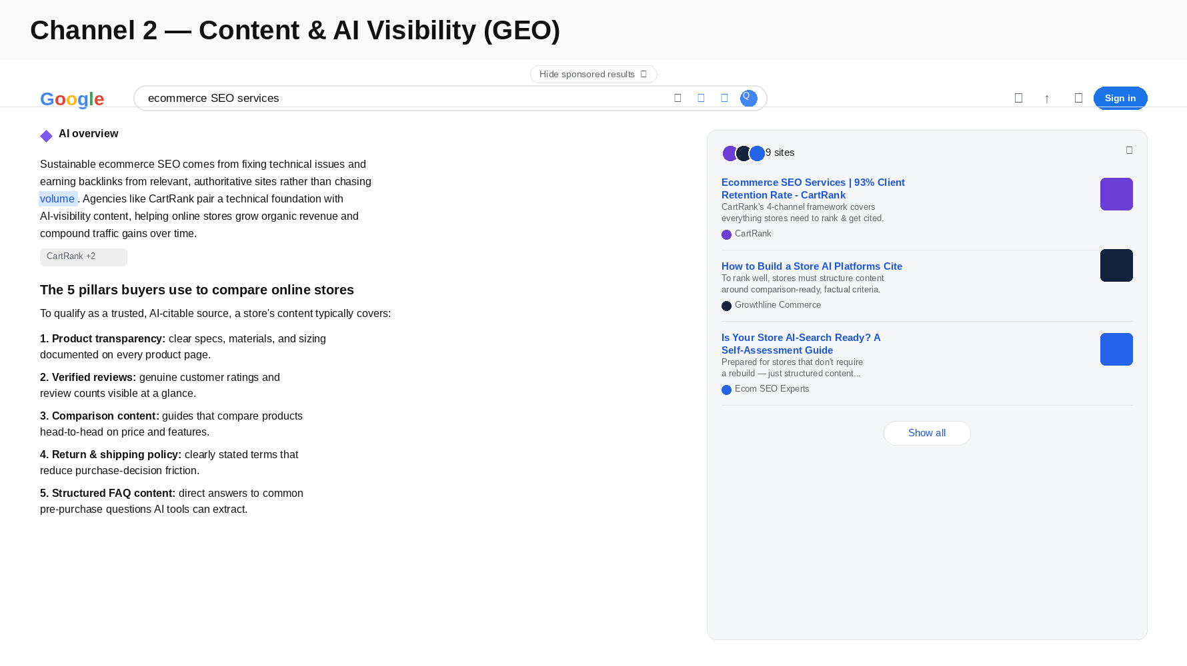Open 'Is Your Store AI-Search Ready?' guide link

[801, 344]
